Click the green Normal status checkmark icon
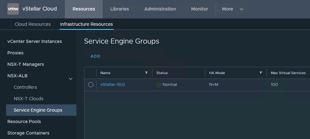The width and height of the screenshot is (310, 139). pyautogui.click(x=159, y=85)
